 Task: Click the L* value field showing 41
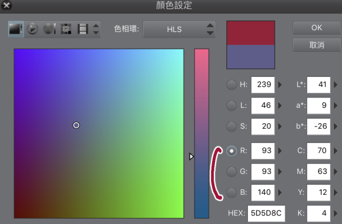click(319, 84)
